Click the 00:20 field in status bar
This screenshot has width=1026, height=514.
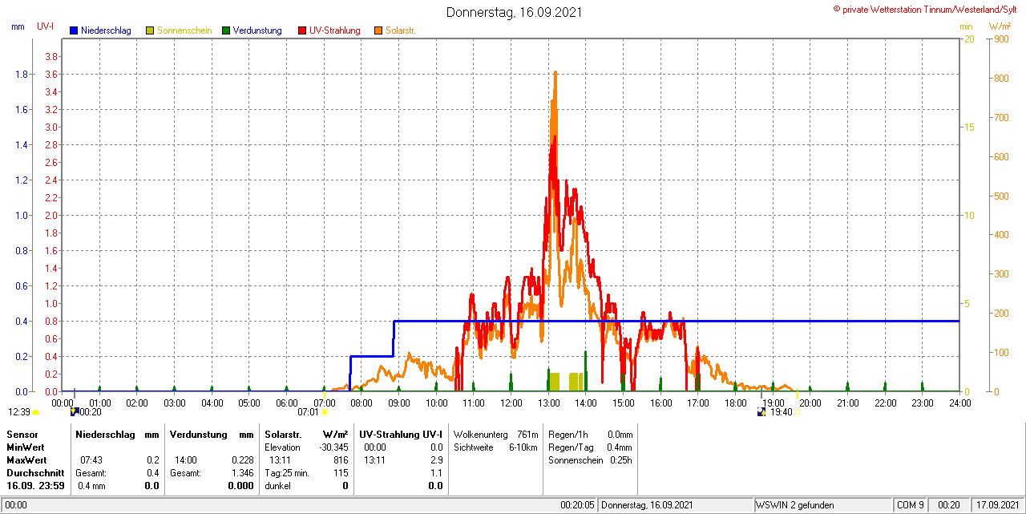[949, 505]
